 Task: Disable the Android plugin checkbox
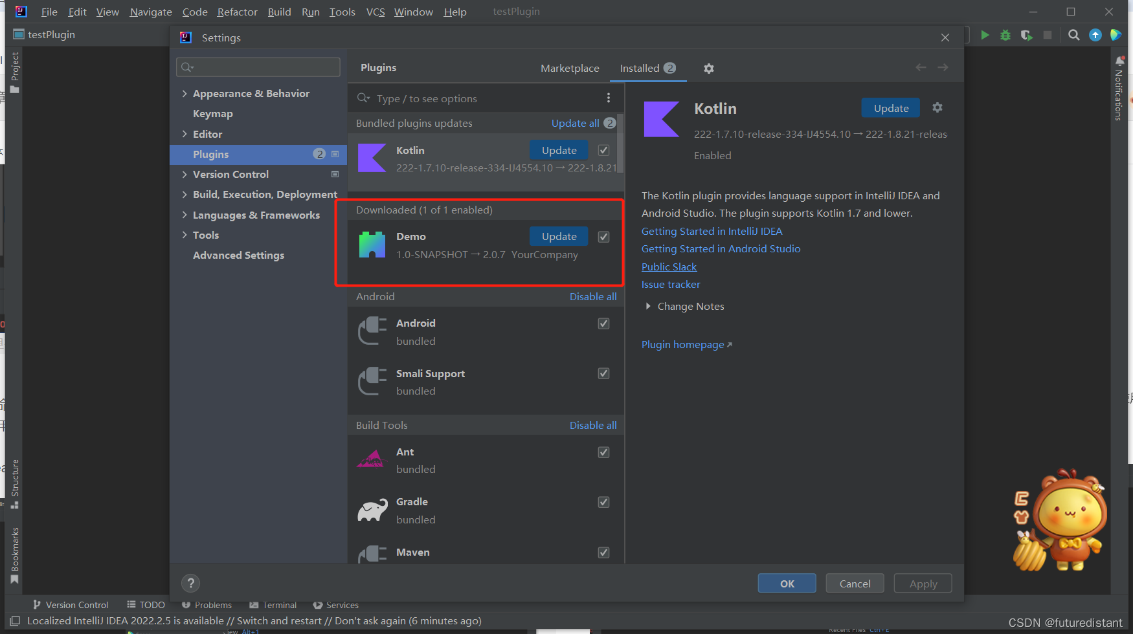[x=603, y=323]
